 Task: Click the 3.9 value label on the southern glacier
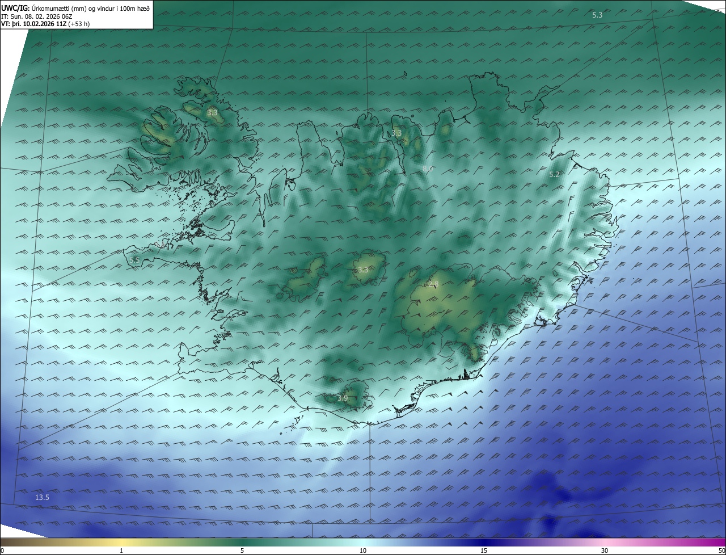pos(343,398)
